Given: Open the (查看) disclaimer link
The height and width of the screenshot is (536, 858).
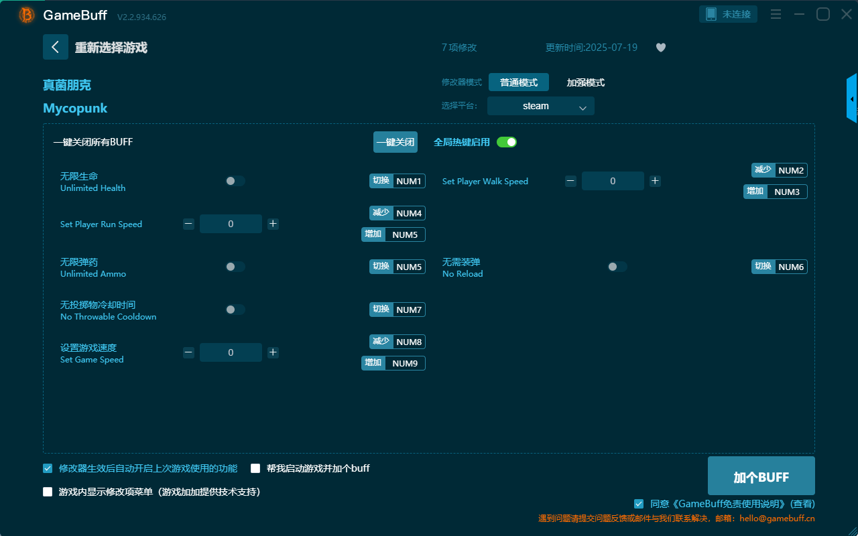Looking at the screenshot, I should (x=802, y=504).
